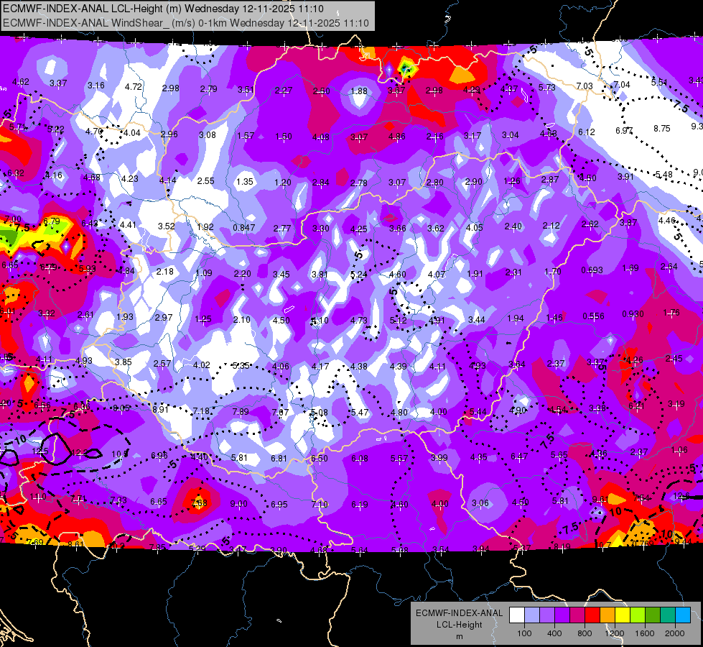
Task: Click the wind shear value '2.64'
Action: (x=669, y=266)
